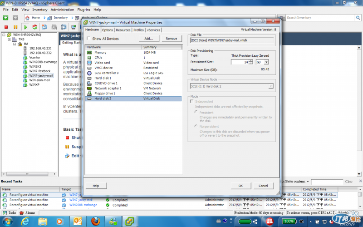Toggle the Show All Devices checkbox
Viewport: 363px width, 227px height.
coord(88,39)
